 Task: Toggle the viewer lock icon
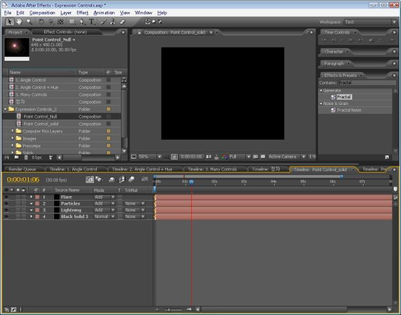pos(140,33)
